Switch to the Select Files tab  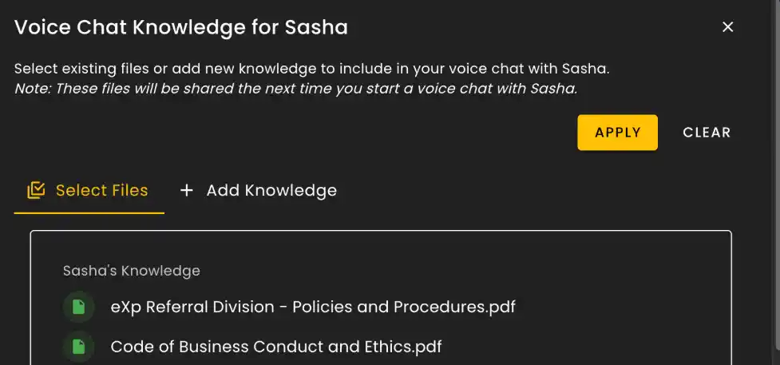point(89,191)
